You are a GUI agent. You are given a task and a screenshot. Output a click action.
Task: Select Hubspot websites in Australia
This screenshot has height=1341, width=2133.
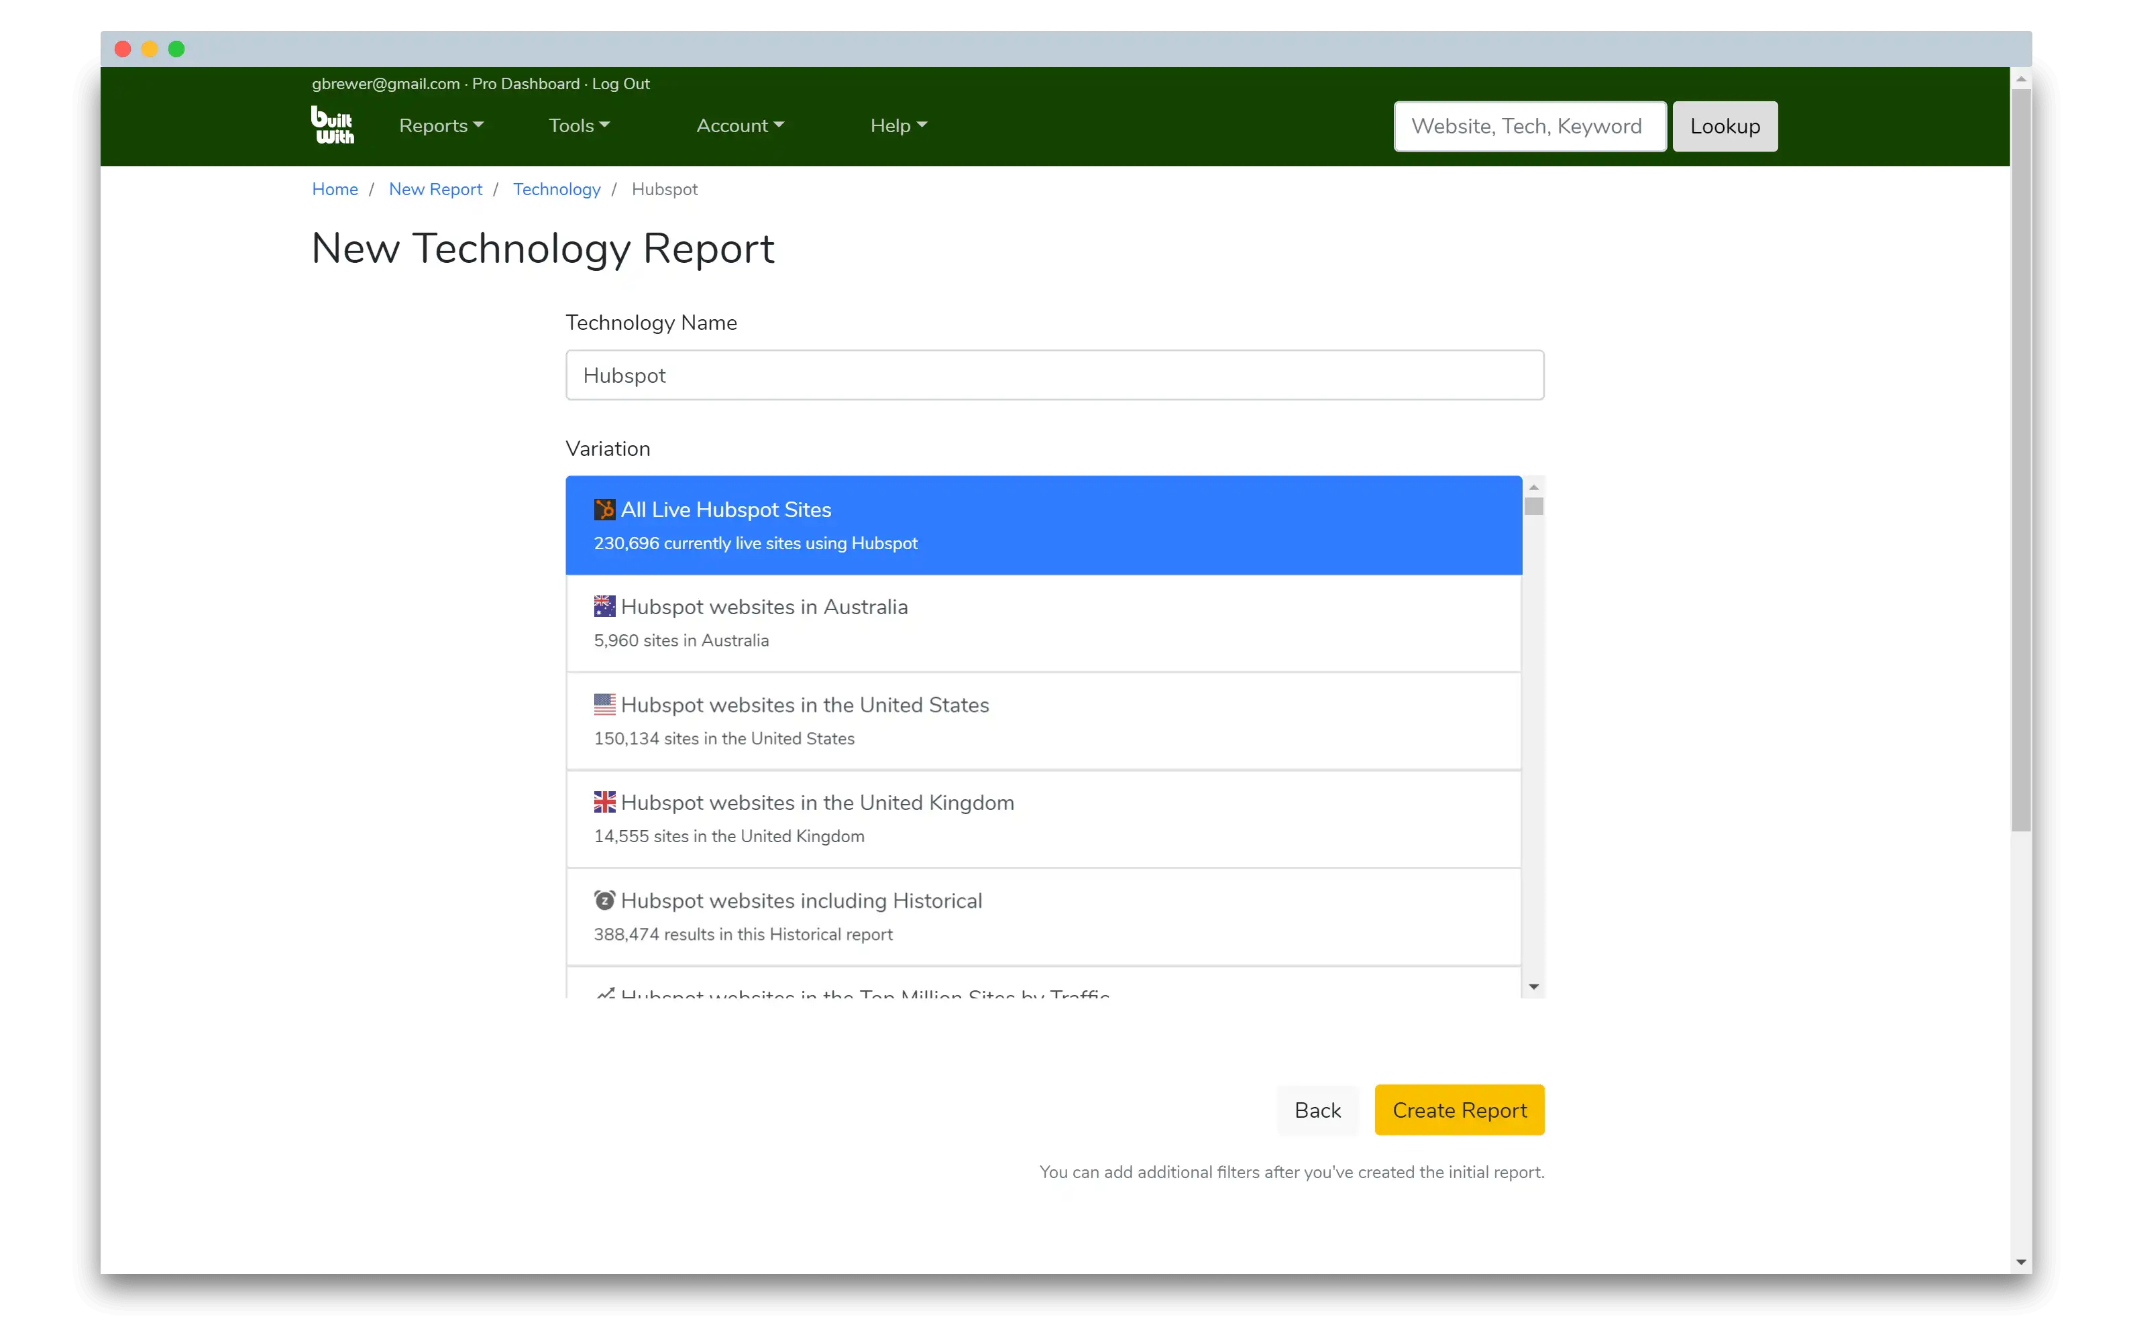(x=1044, y=624)
